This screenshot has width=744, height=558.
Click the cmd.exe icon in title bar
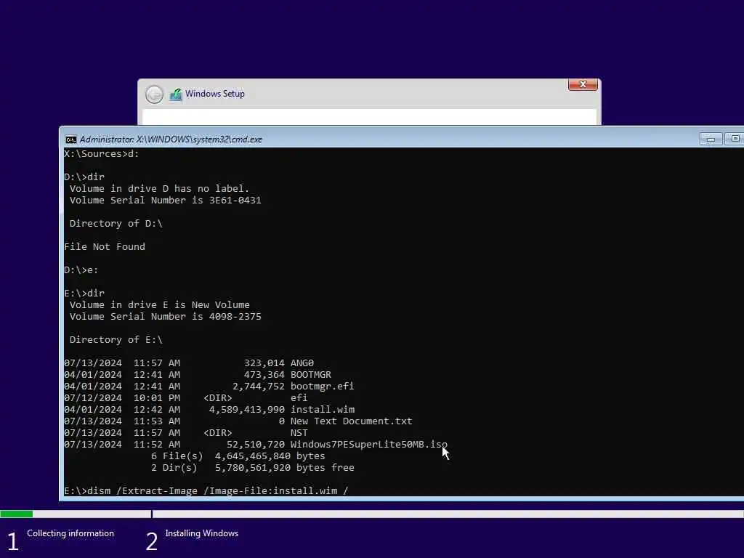point(70,139)
